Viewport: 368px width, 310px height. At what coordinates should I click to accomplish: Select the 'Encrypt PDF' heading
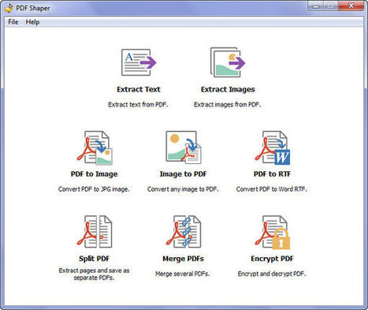pyautogui.click(x=272, y=259)
